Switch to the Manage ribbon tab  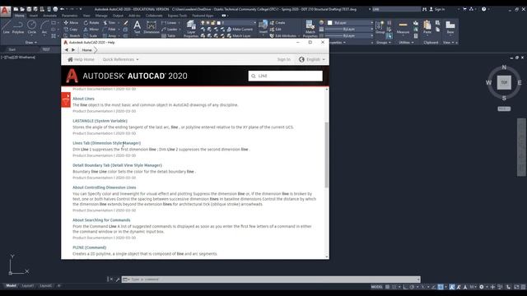pyautogui.click(x=101, y=16)
